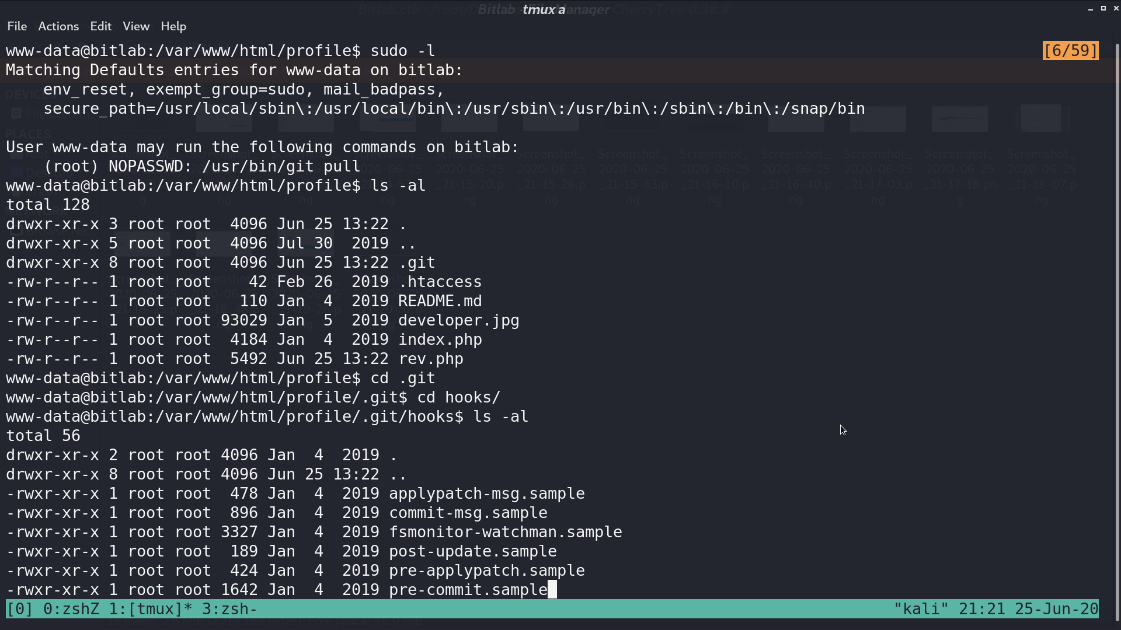Image resolution: width=1121 pixels, height=630 pixels.
Task: Select tmux window 1:[tmux] in status bar
Action: pyautogui.click(x=151, y=609)
